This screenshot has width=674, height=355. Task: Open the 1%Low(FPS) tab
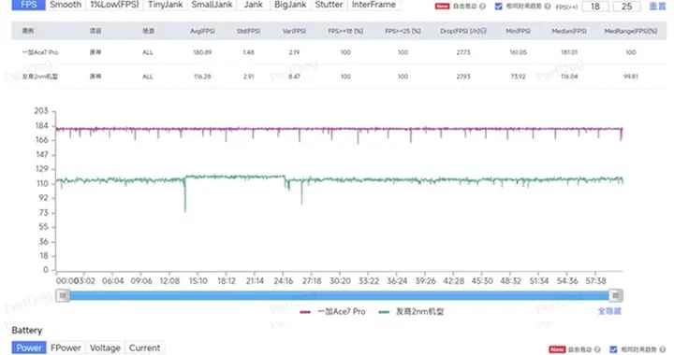point(114,5)
